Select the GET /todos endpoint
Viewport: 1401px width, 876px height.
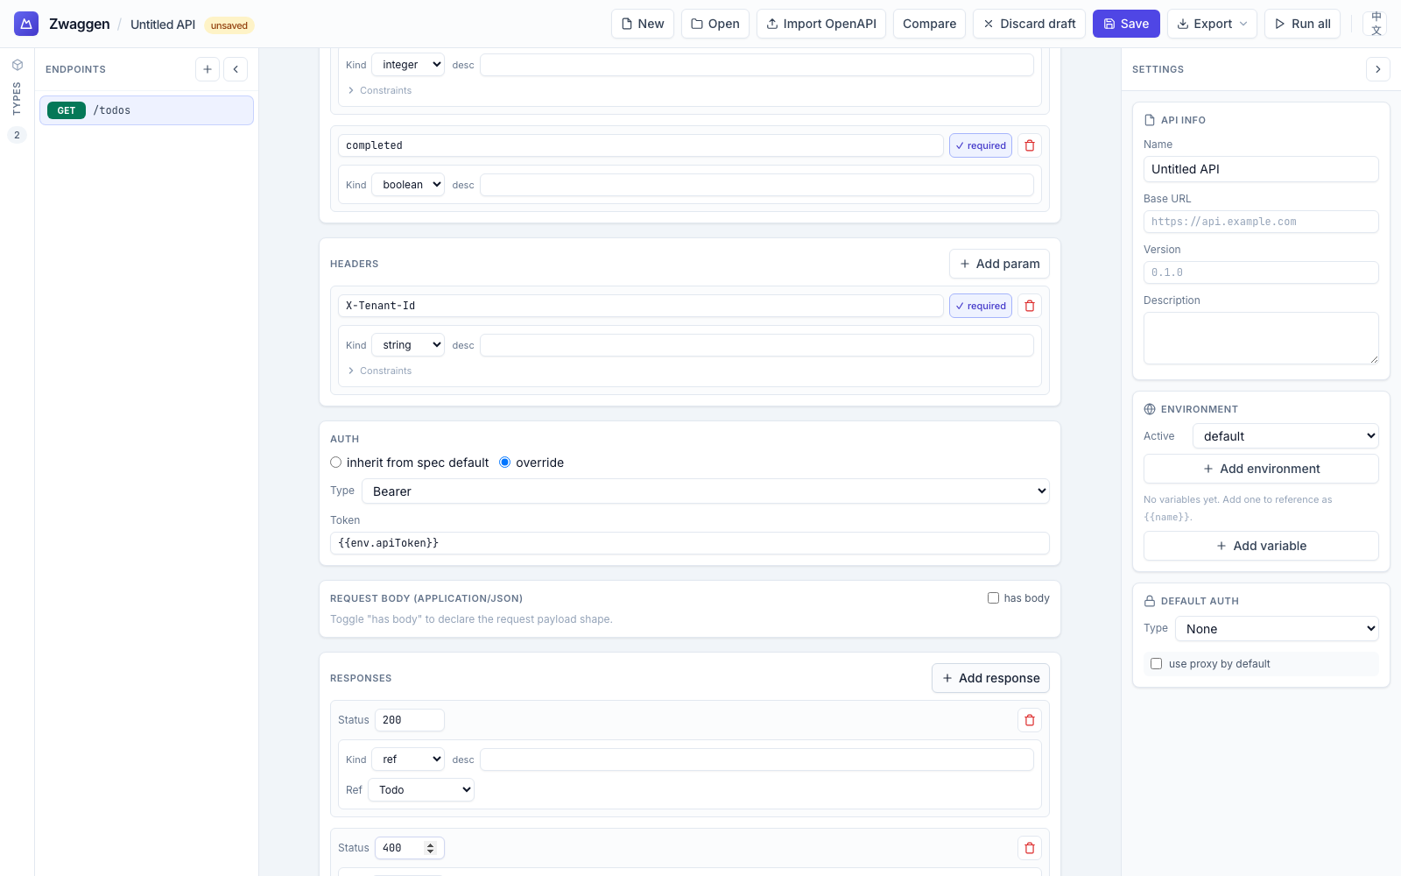coord(146,109)
